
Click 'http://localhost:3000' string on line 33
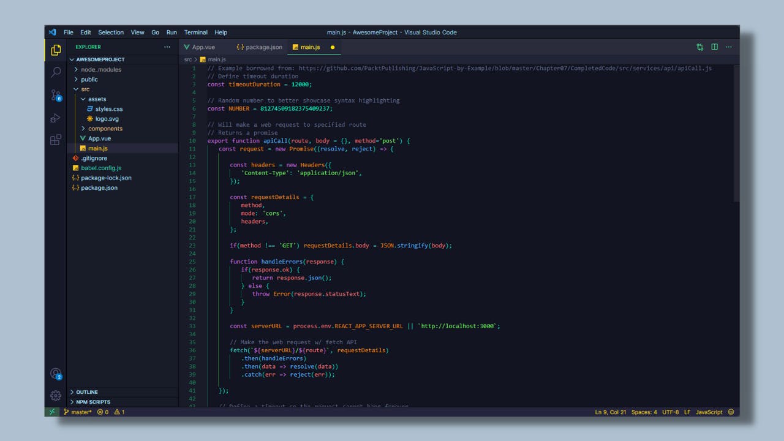coord(458,326)
